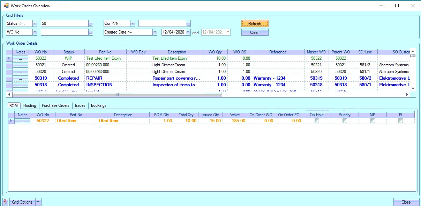Screen dimensions: 421x206
Task: Toggle Sundry checkbox for Lifed Item
Action: point(345,121)
